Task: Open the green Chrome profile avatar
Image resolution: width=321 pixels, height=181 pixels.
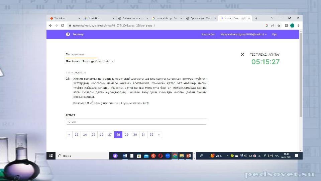Action: [x=292, y=26]
